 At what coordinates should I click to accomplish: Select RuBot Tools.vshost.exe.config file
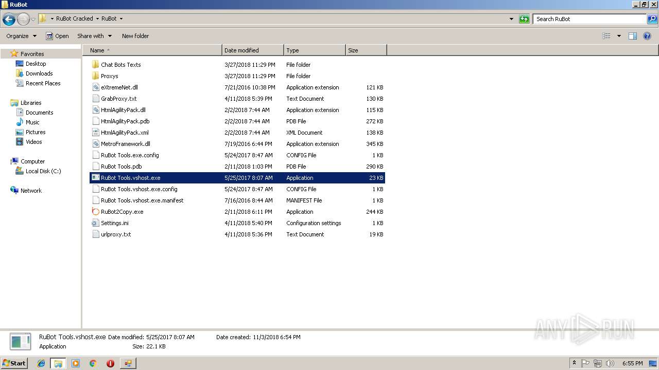tap(139, 189)
